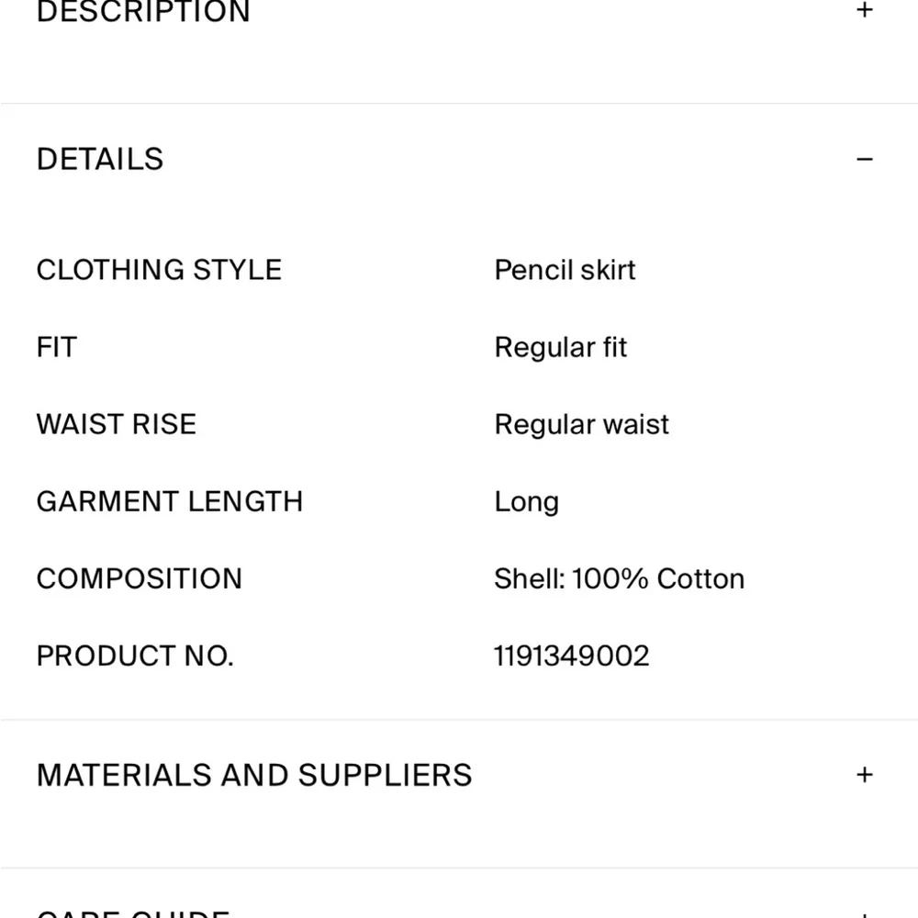Select Shell: 100% Cotton text
This screenshot has height=918, width=918.
pos(619,578)
